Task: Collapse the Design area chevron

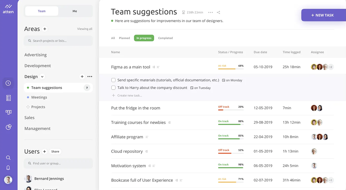Action: click(43, 77)
